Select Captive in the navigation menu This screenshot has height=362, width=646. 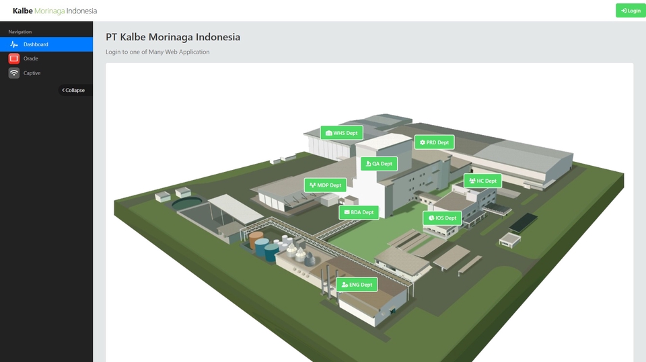32,73
